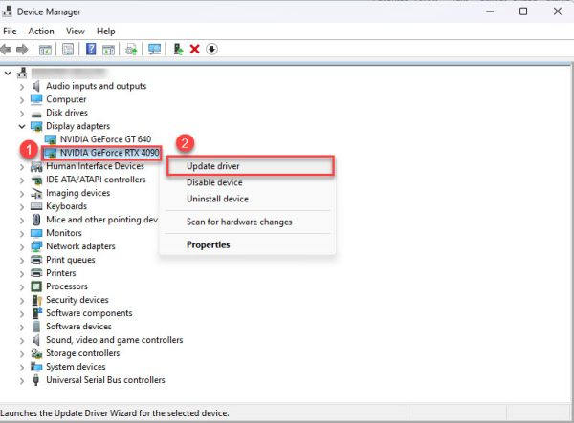Image resolution: width=574 pixels, height=423 pixels.
Task: Expand the Audio inputs and outputs node
Action: pyautogui.click(x=22, y=86)
